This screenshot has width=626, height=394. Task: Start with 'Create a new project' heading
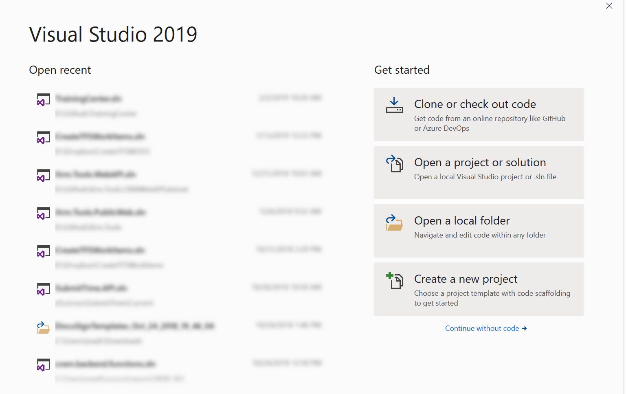tap(466, 279)
